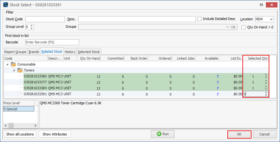
Task: Click Available value 7 for 039281033360
Action: [x=217, y=76]
